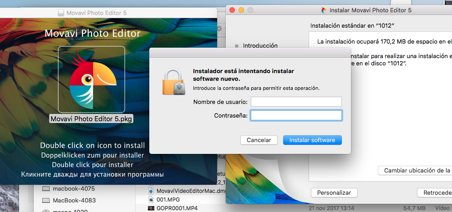
Task: Select MacBook-4083 in Finder sidebar
Action: click(x=74, y=200)
